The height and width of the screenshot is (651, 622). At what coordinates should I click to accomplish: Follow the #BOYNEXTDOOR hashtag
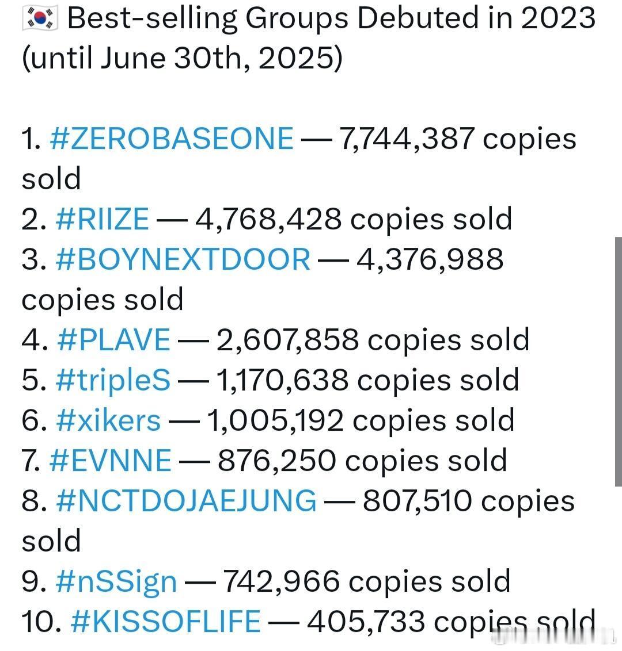pyautogui.click(x=183, y=259)
